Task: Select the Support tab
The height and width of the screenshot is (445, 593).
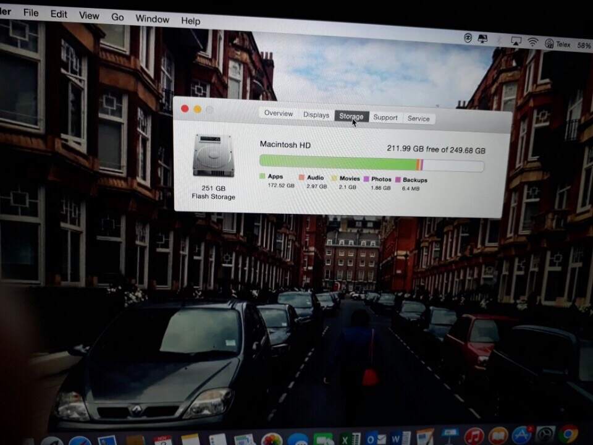Action: 385,117
